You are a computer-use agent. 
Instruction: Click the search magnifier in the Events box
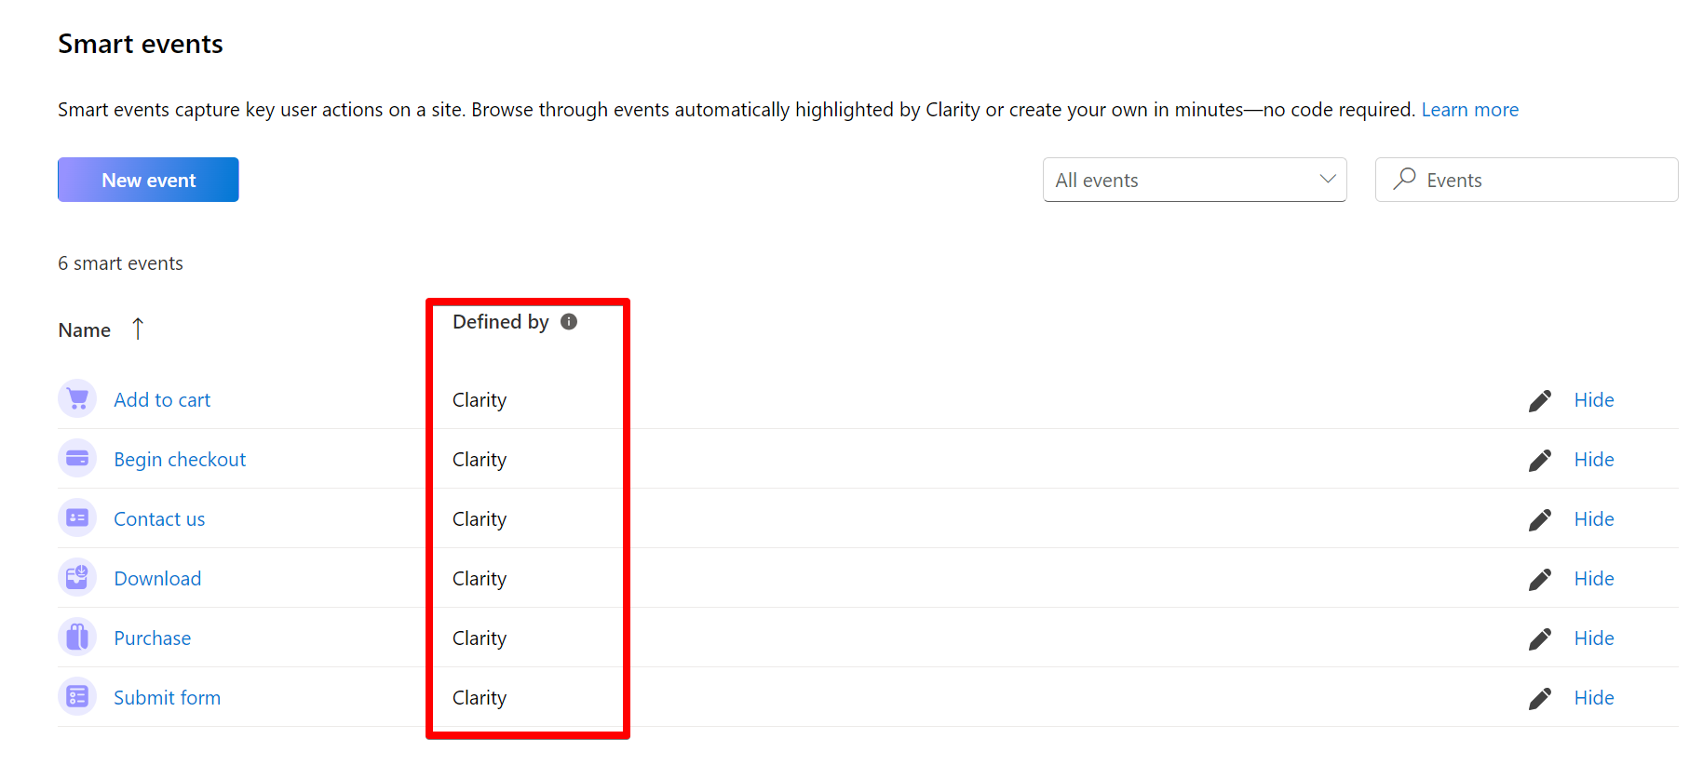(1404, 180)
